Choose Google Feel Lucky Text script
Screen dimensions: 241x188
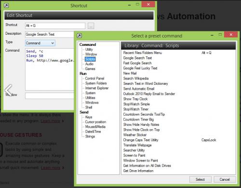[140, 68]
